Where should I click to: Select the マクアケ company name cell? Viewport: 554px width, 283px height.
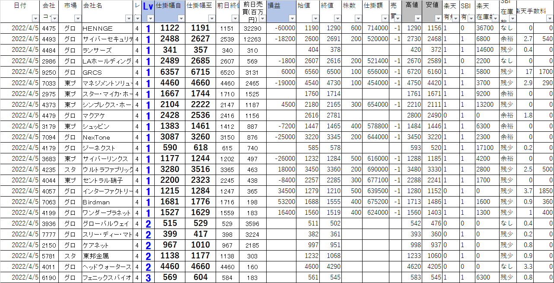(108, 115)
